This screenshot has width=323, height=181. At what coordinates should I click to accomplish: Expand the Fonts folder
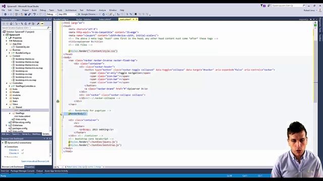pos(7,89)
